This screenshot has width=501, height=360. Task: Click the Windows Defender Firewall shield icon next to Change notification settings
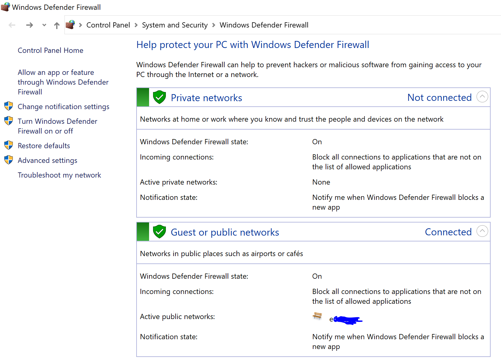[x=8, y=106]
